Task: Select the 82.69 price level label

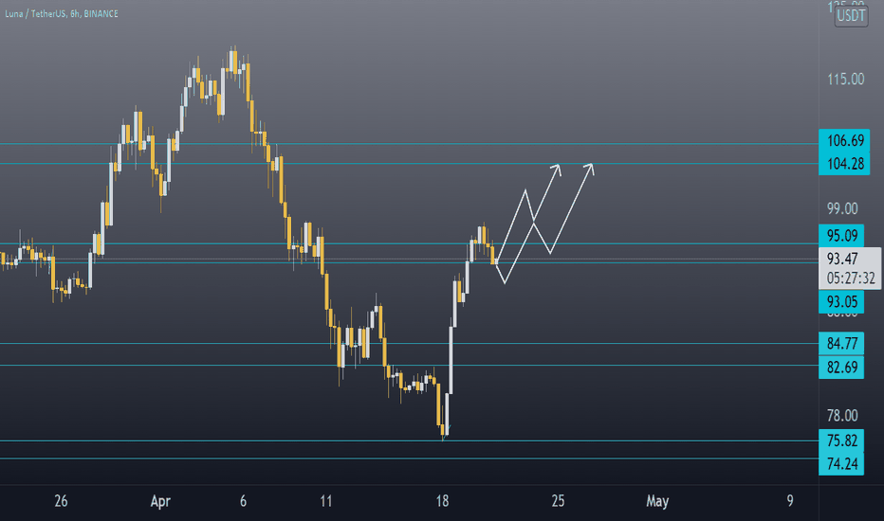Action: point(841,368)
